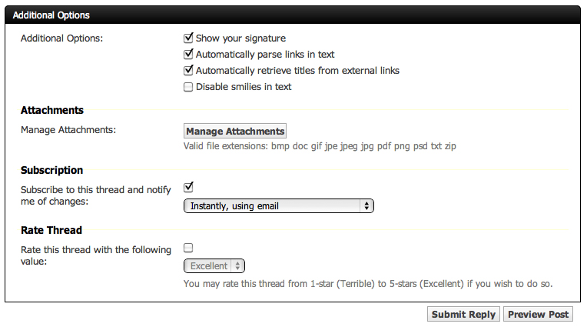Screen dimensions: 587x327
Task: Untick the thread subscription checkbox
Action: coord(188,187)
